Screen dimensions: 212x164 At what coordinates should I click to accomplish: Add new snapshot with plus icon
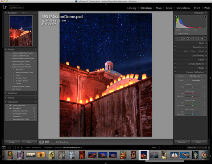tap(36, 93)
